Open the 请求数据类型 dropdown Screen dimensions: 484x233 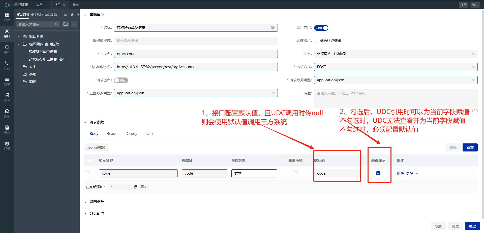pos(396,80)
